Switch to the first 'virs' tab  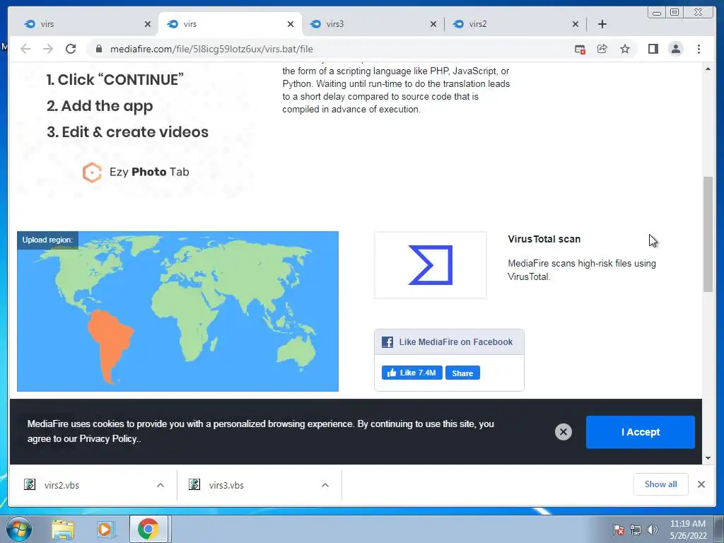87,24
